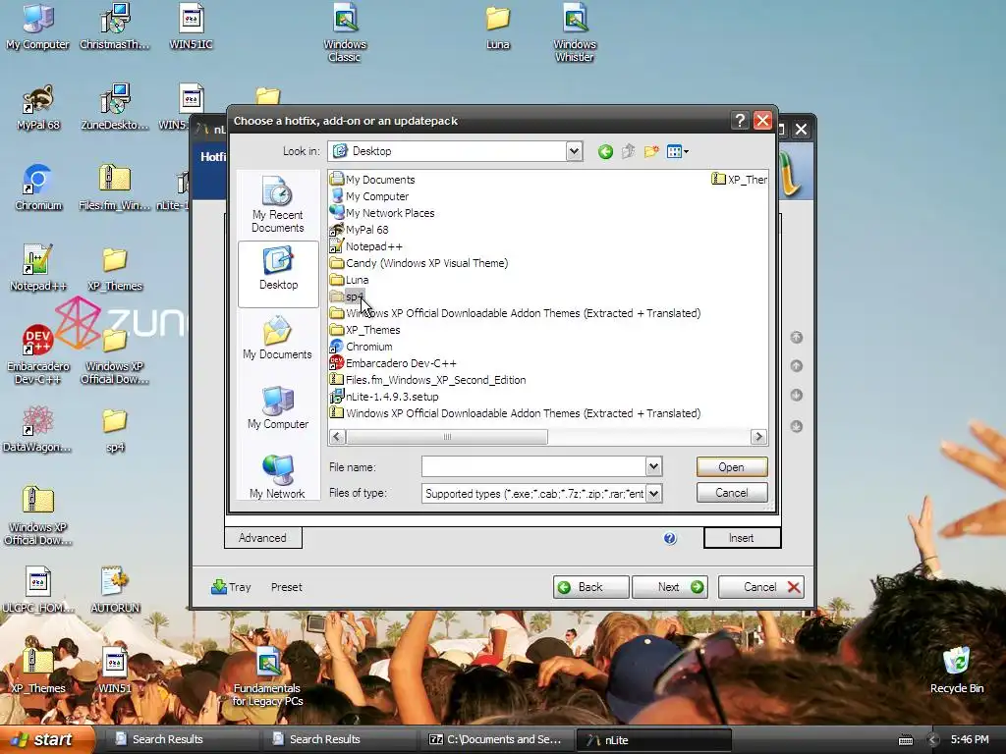Switch to first Search Results taskbar item
The width and height of the screenshot is (1006, 754).
(x=180, y=740)
